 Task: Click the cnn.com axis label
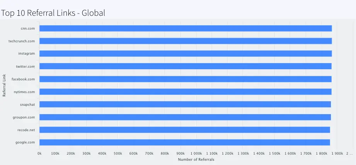tap(28, 28)
